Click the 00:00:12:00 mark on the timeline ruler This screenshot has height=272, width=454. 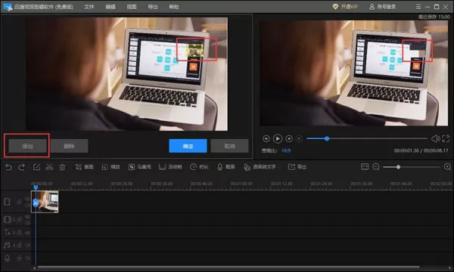pyautogui.click(x=82, y=184)
